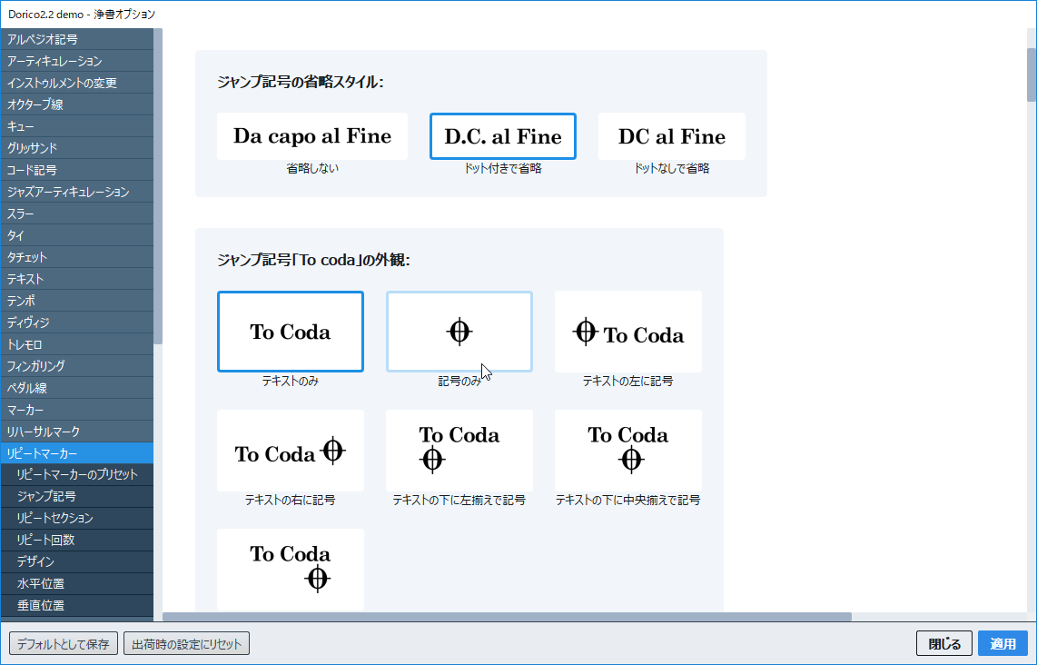Click the horizontal scrollbar at bottom
The width and height of the screenshot is (1037, 665).
(x=507, y=617)
